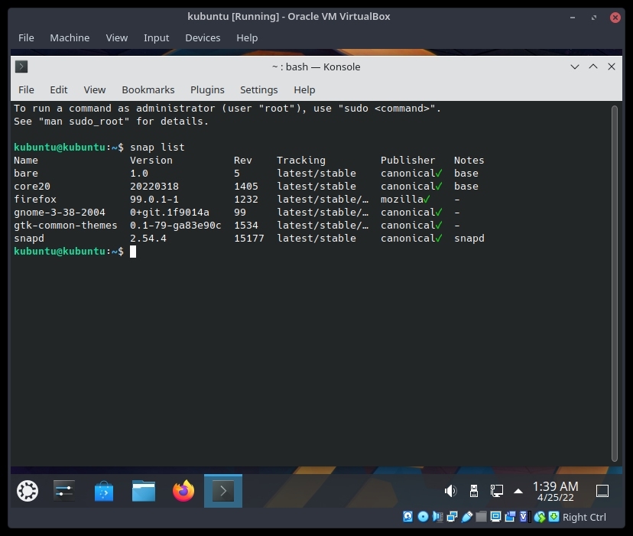The height and width of the screenshot is (536, 633).
Task: Minimize the VirtualBox window
Action: click(x=573, y=18)
